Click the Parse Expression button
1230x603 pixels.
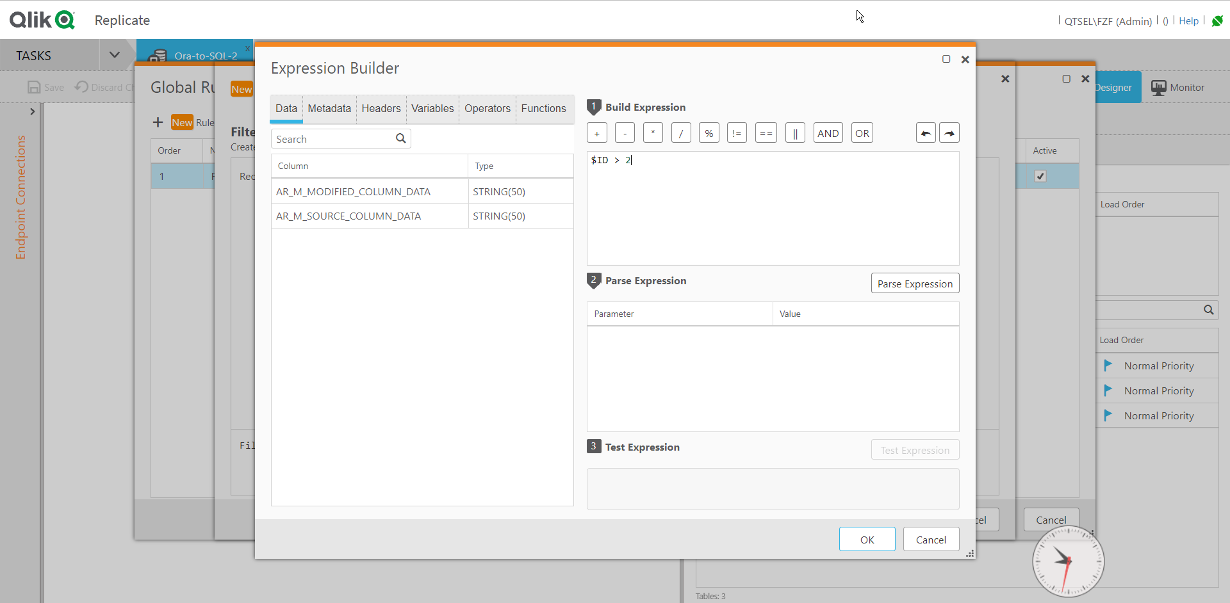pyautogui.click(x=915, y=284)
